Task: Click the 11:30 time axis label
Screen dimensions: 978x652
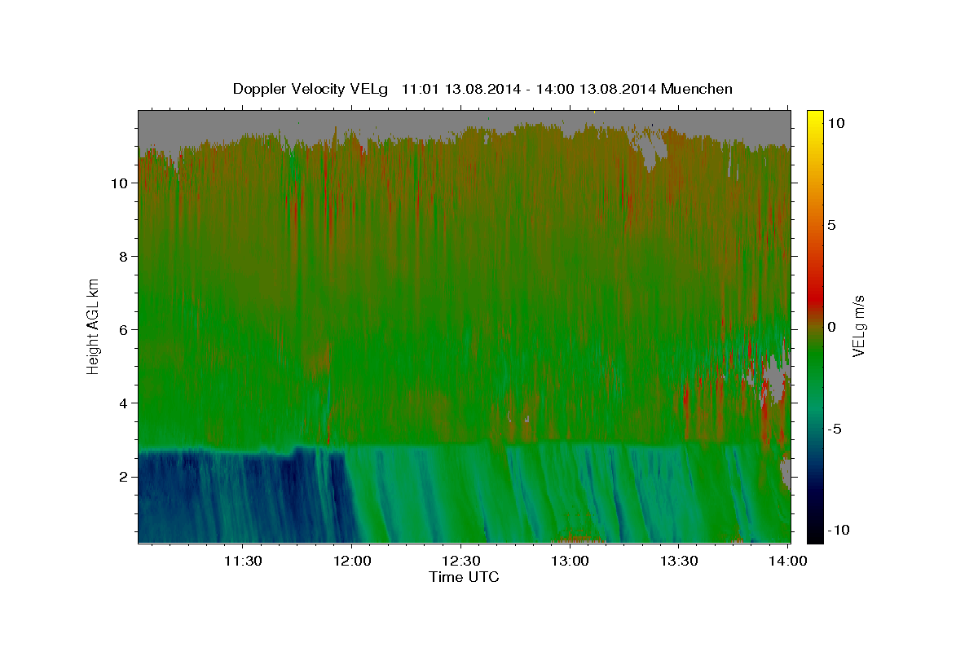Action: [243, 561]
